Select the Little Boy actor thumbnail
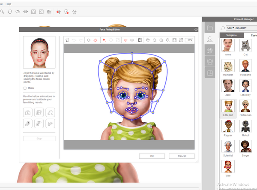 [245, 86]
